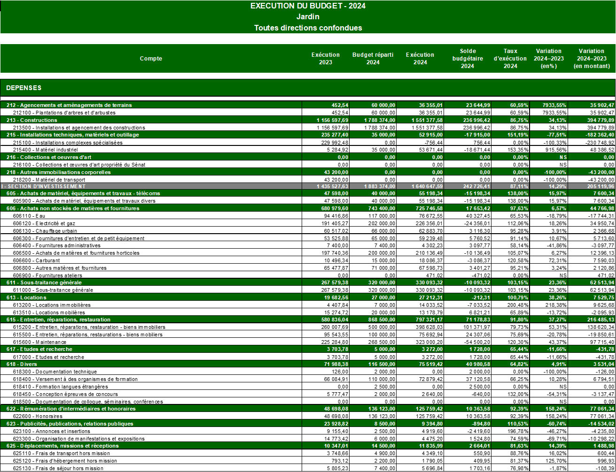Click the "EXECUTION DU BUDGET - 2024" title
Screen dimensions: 616x472
pyautogui.click(x=308, y=6)
